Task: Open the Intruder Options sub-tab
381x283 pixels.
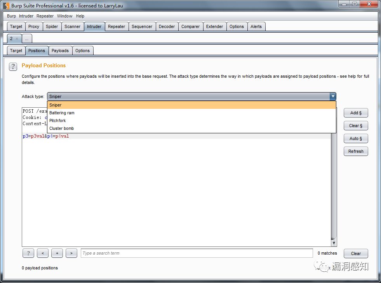Action: 82,51
